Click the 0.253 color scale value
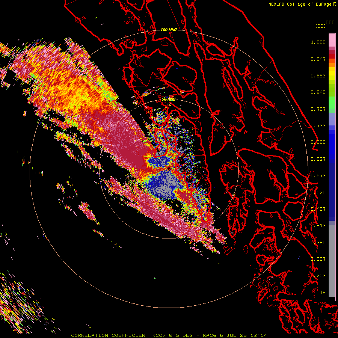 click(318, 276)
